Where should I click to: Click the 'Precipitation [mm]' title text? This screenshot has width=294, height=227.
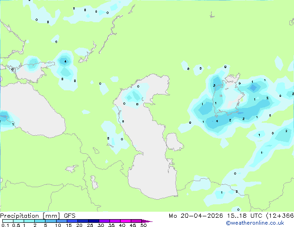pyautogui.click(x=30, y=216)
